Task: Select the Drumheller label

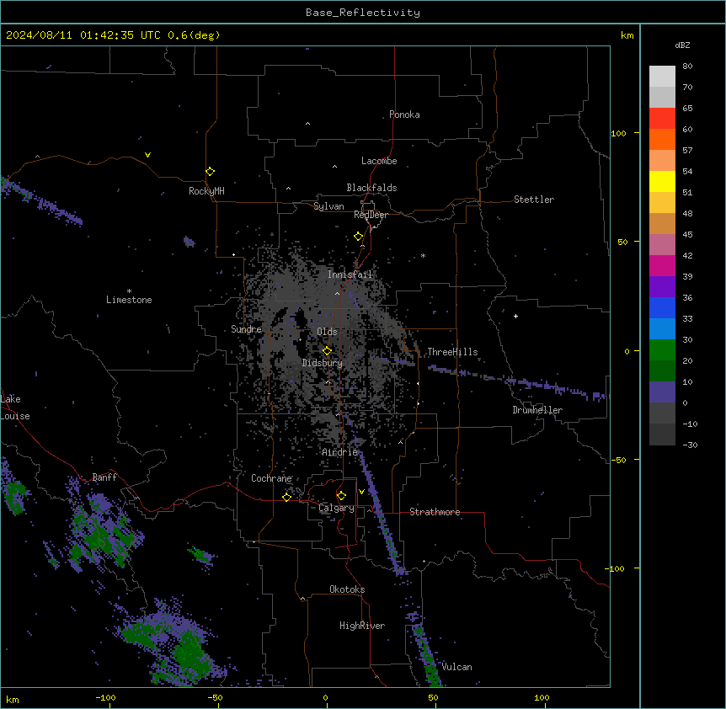Action: pyautogui.click(x=537, y=410)
